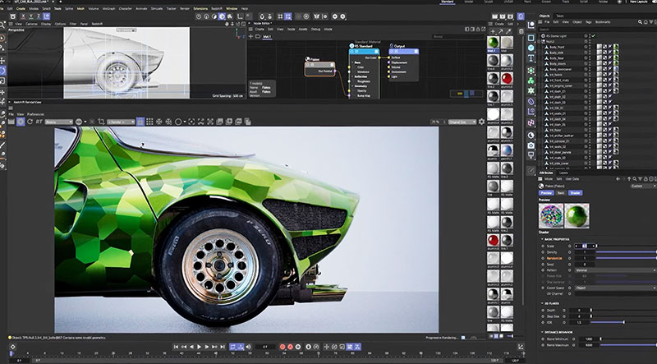Open the Coord Space dropdown
Screen dimensions: 657x364
pyautogui.click(x=615, y=288)
